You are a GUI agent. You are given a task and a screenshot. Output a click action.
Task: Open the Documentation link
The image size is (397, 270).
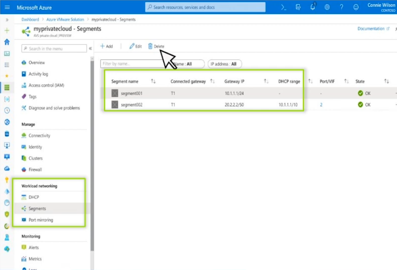pyautogui.click(x=373, y=28)
